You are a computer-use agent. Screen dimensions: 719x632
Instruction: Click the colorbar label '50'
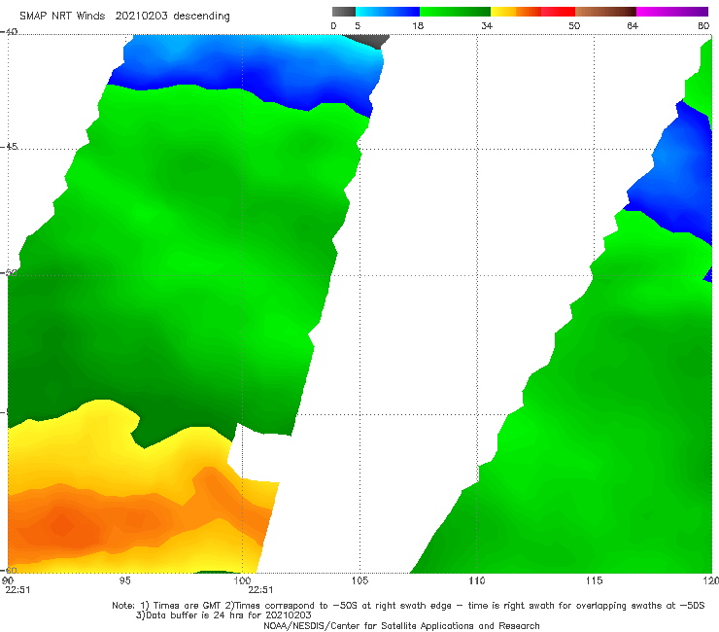[574, 25]
